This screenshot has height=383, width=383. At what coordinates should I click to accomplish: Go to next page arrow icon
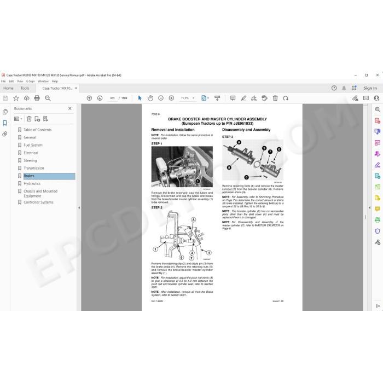click(x=100, y=98)
